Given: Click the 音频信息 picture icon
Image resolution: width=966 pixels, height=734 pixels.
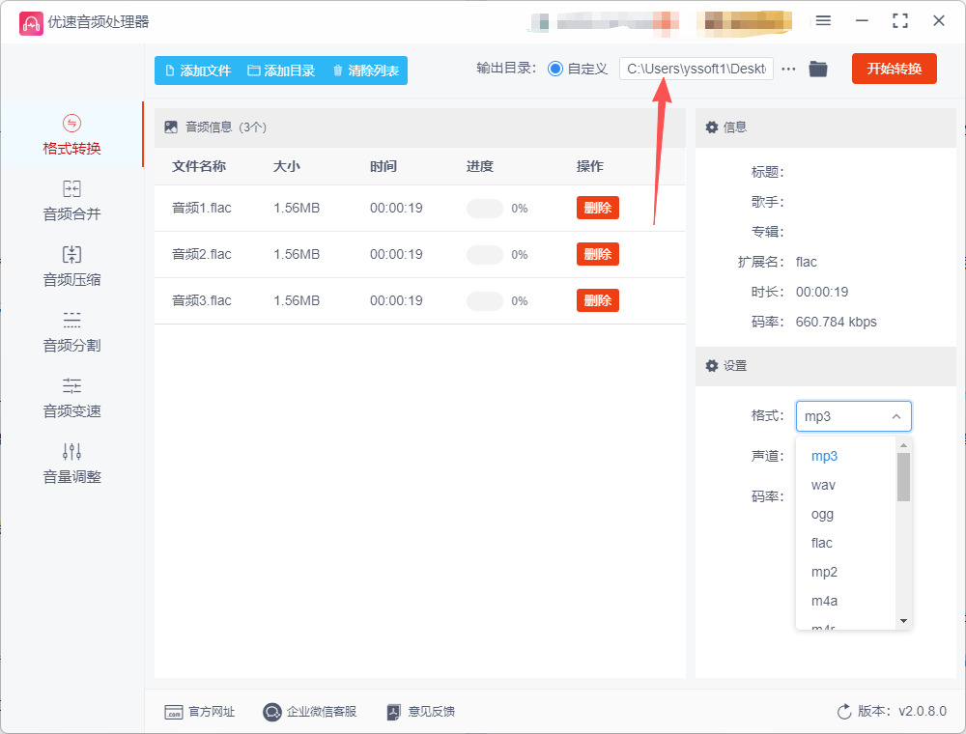Looking at the screenshot, I should (x=171, y=127).
